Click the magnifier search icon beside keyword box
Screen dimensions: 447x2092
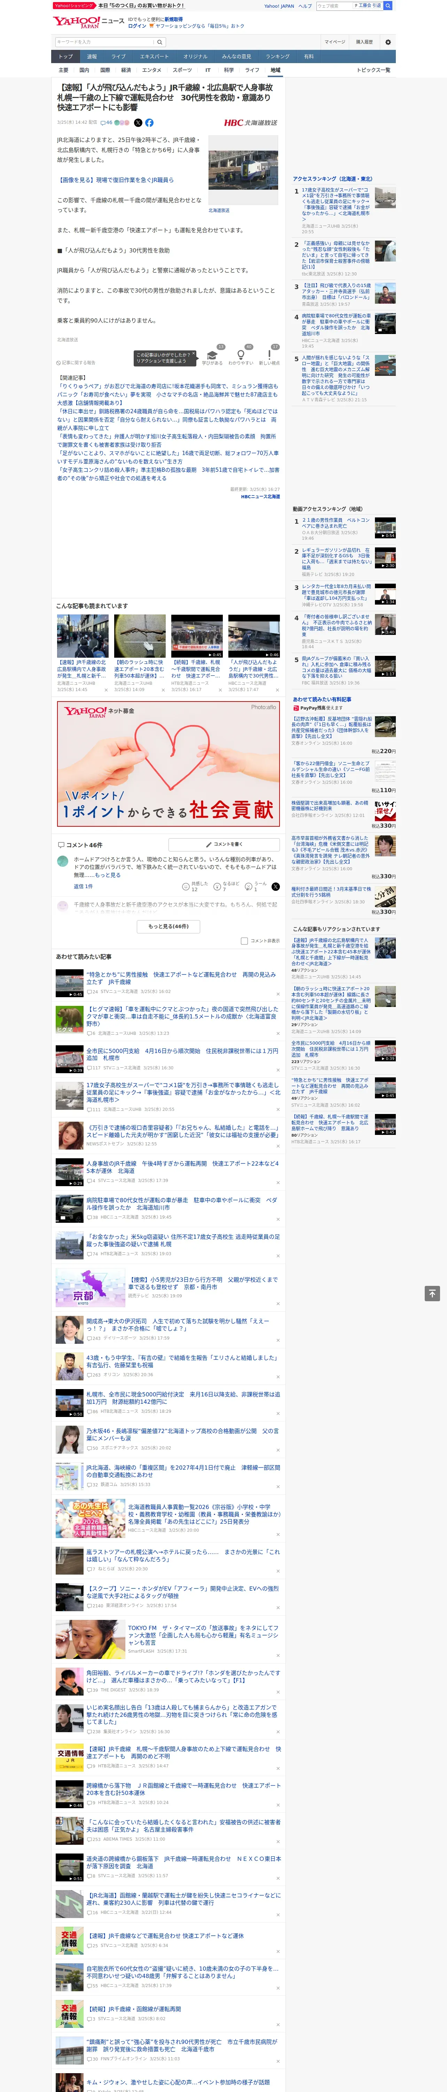(159, 42)
